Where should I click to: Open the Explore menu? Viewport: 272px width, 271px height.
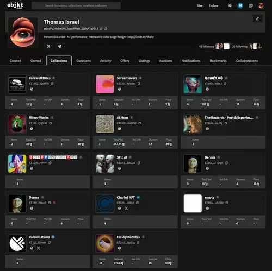coord(213,5)
